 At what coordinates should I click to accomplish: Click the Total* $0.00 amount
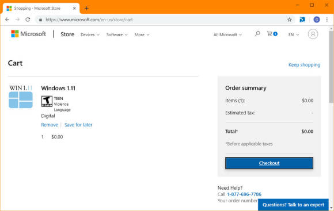pos(307,132)
